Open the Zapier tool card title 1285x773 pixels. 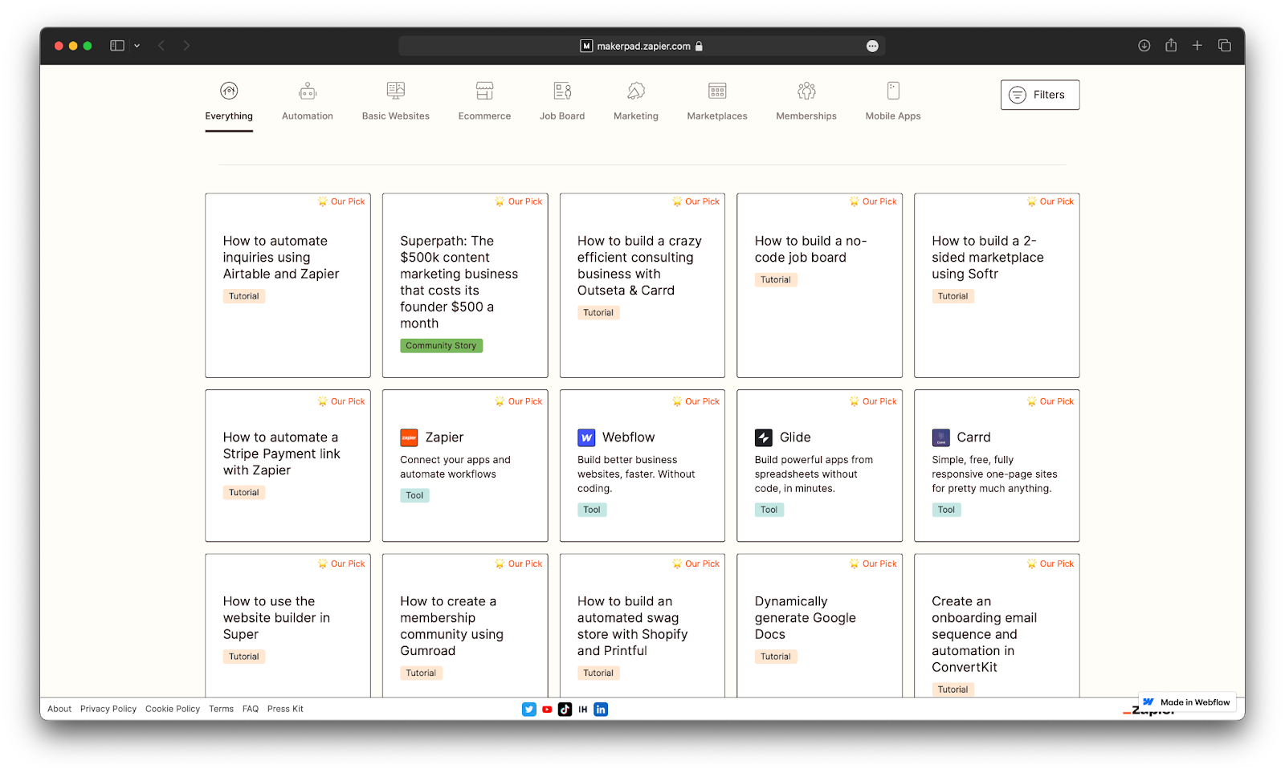tap(444, 437)
